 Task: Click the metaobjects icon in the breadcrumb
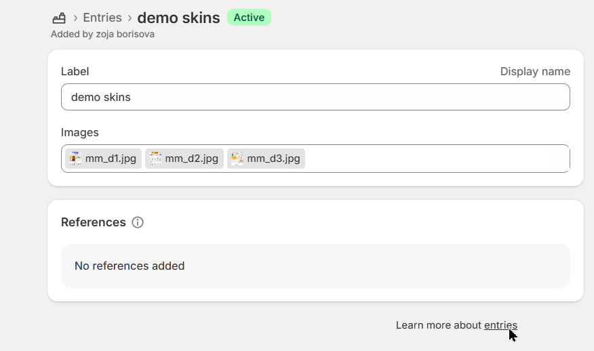59,18
